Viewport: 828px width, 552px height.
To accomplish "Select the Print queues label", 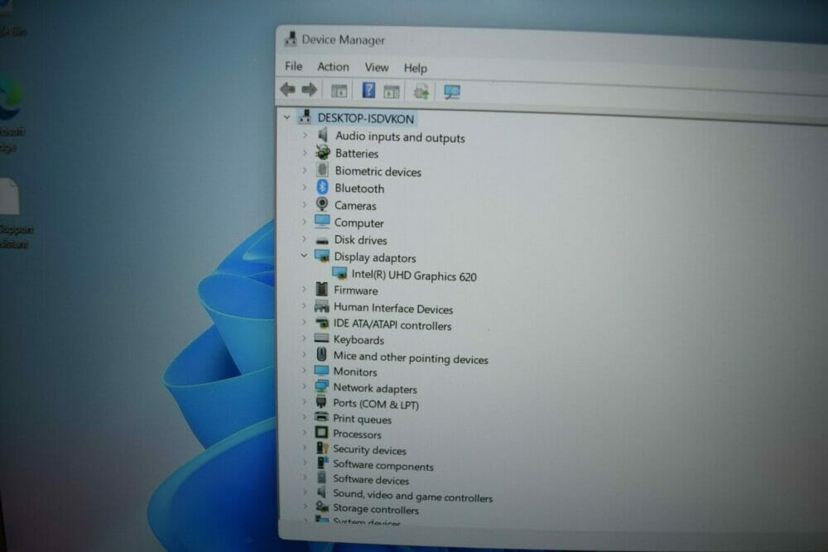I will pos(363,419).
